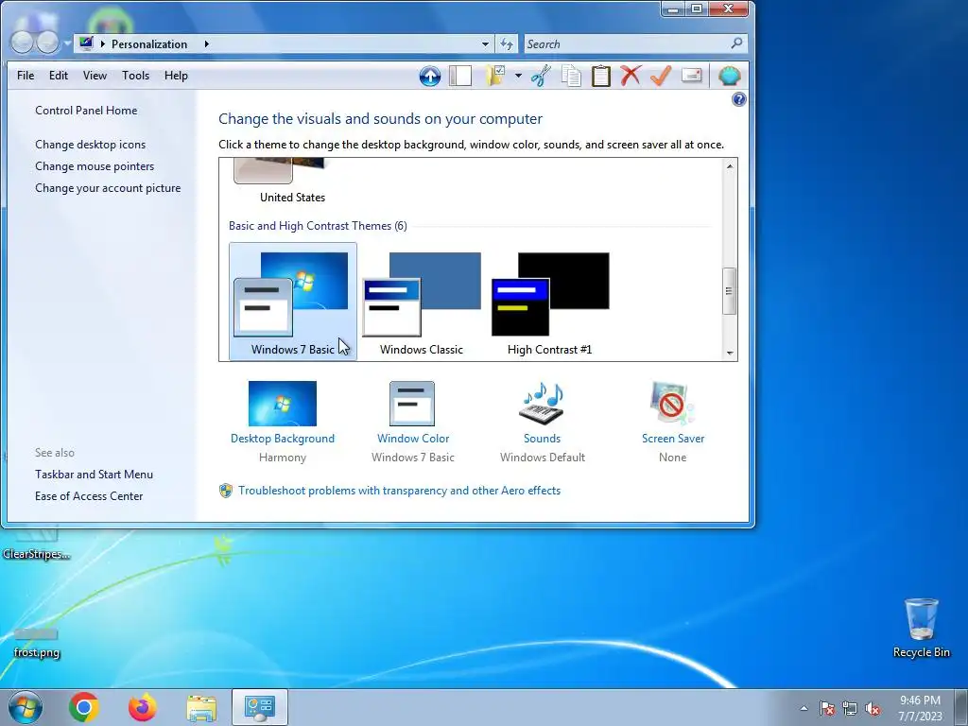
Task: Expand the arrow after Personalization breadcrumb
Action: click(x=206, y=43)
